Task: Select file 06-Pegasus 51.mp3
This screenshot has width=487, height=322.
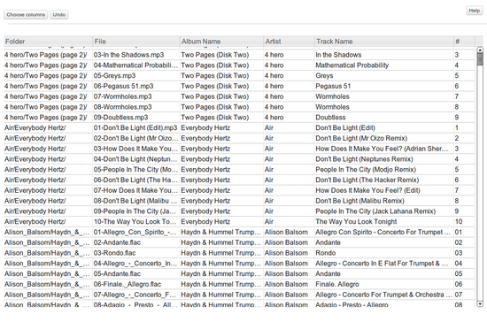Action: point(123,86)
